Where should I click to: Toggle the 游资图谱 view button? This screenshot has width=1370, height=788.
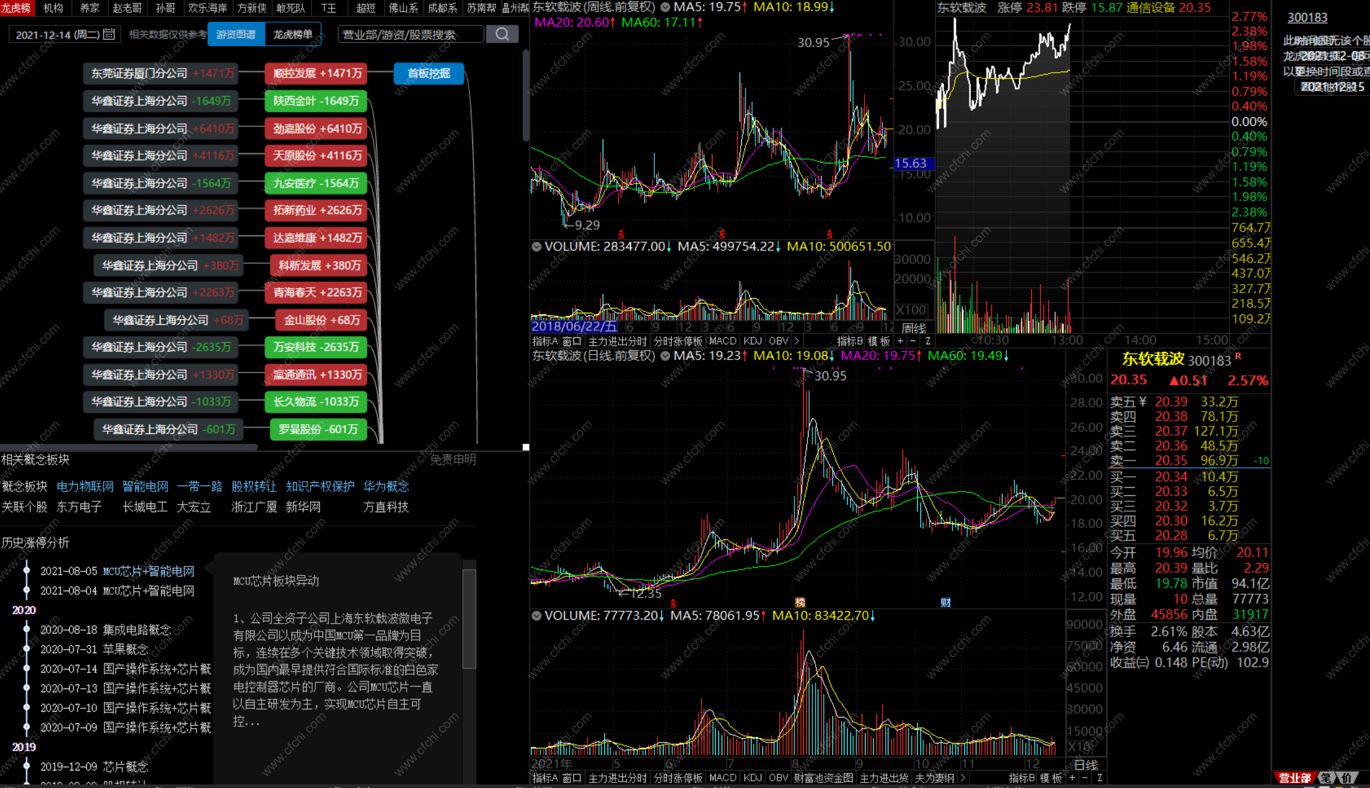[236, 34]
